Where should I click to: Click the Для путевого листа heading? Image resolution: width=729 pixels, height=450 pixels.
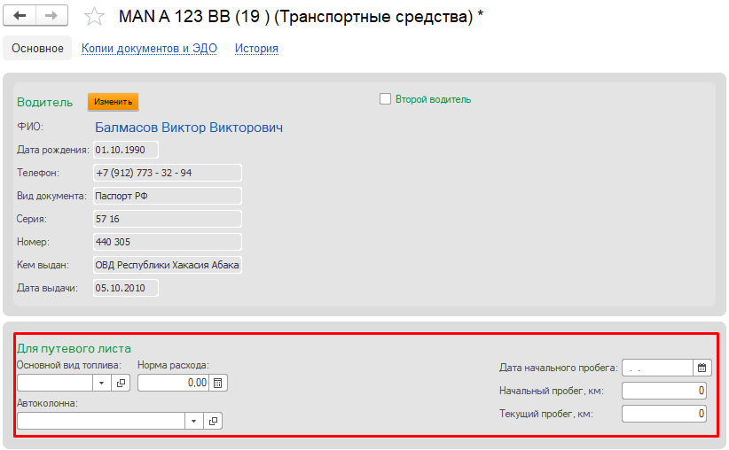click(x=74, y=348)
